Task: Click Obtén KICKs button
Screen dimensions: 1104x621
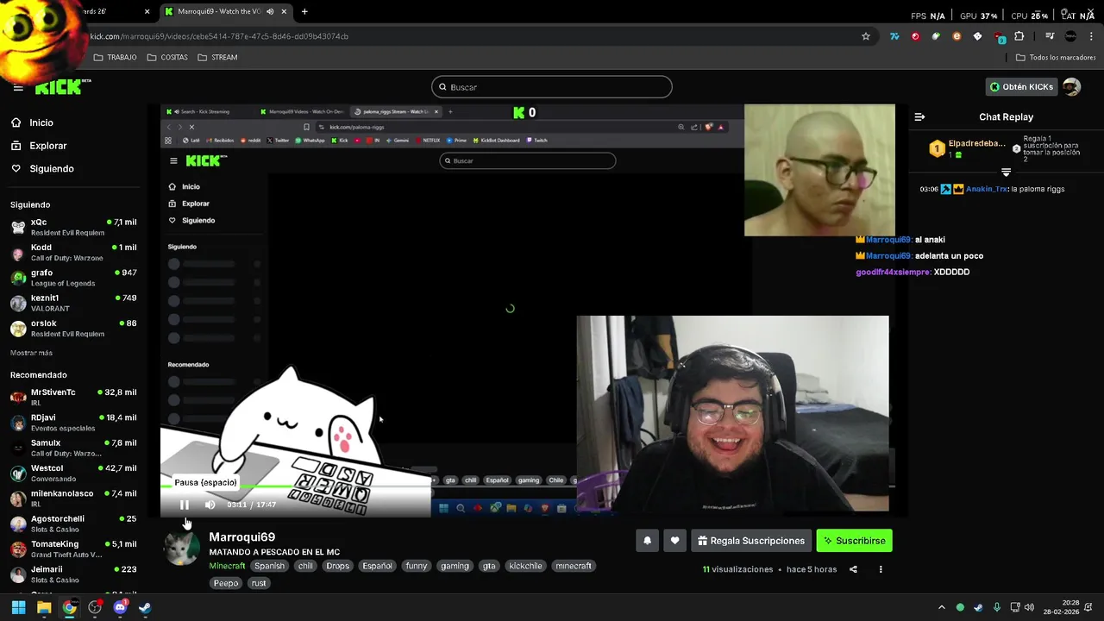Action: pyautogui.click(x=1021, y=87)
